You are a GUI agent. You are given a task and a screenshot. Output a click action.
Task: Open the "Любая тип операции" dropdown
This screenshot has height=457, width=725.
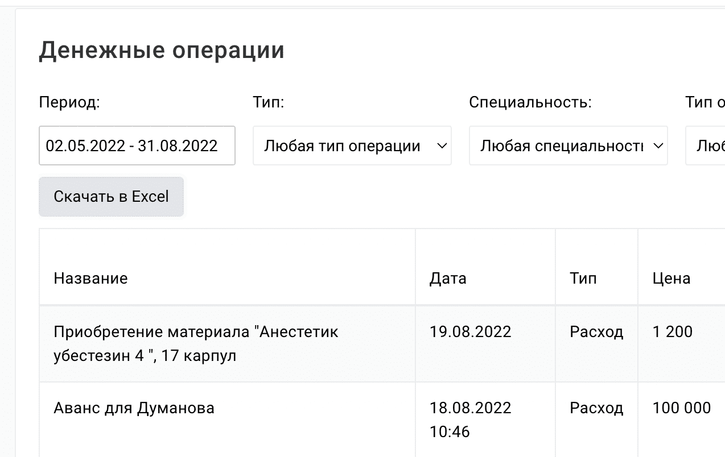point(352,146)
